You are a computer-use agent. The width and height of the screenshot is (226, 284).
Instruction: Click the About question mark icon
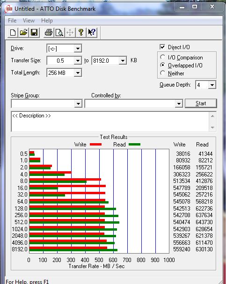coord(81,33)
